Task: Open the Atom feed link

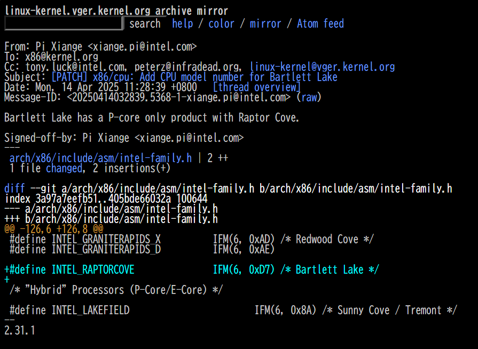Action: click(320, 24)
